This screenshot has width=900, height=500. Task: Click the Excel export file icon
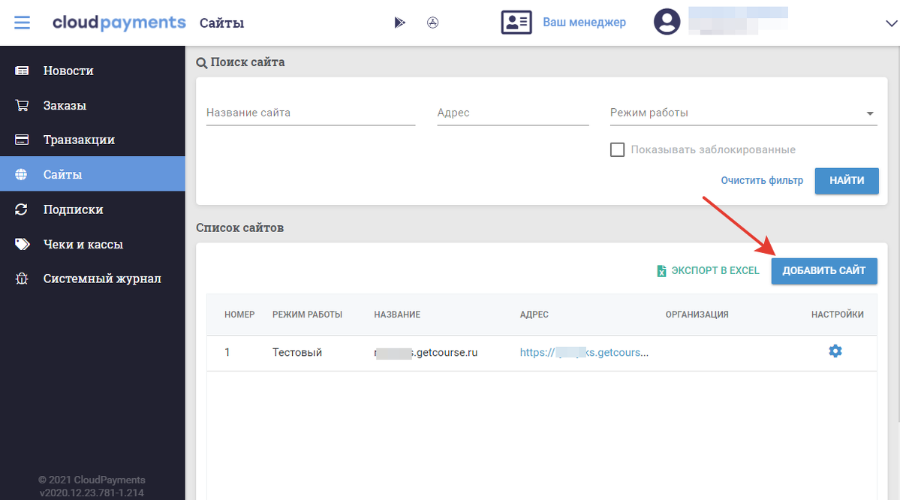661,271
